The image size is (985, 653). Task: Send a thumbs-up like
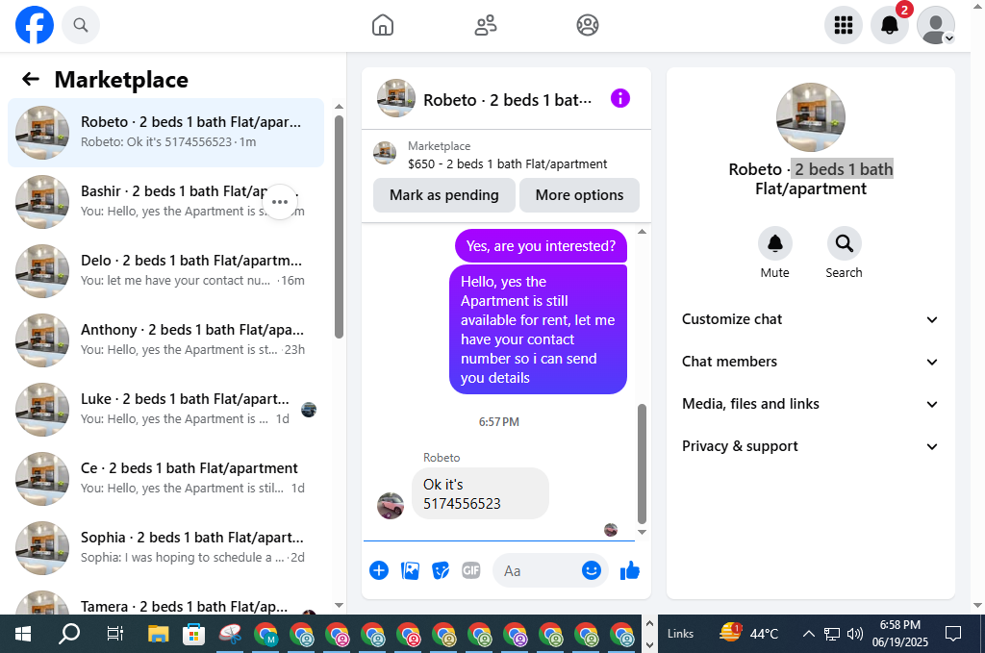click(x=629, y=570)
